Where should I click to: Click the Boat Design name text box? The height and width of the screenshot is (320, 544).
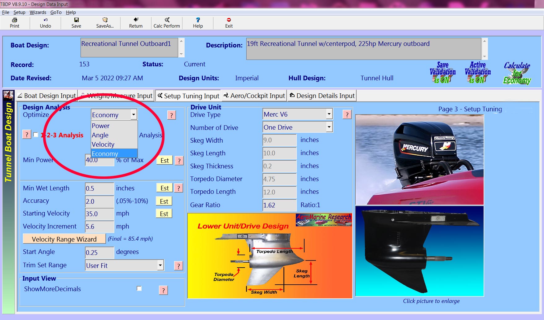(129, 47)
